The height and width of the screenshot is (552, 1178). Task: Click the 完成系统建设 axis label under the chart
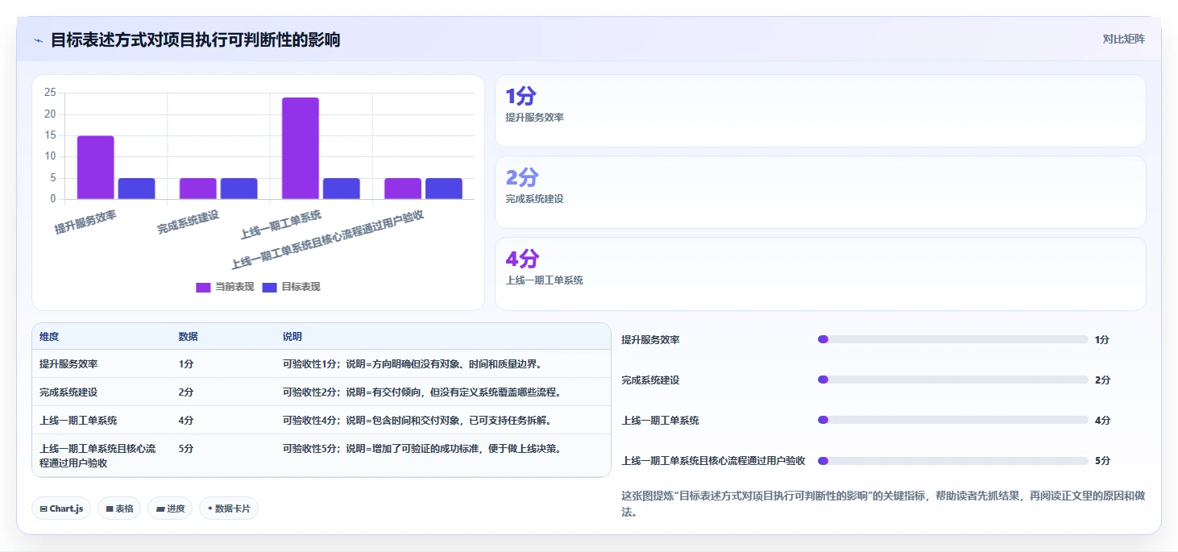(x=189, y=222)
